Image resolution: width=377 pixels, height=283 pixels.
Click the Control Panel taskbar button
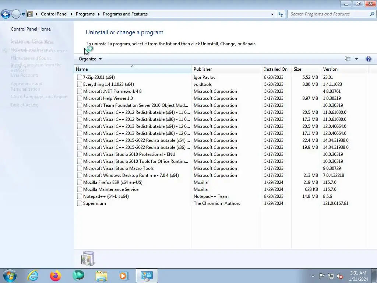tap(147, 276)
